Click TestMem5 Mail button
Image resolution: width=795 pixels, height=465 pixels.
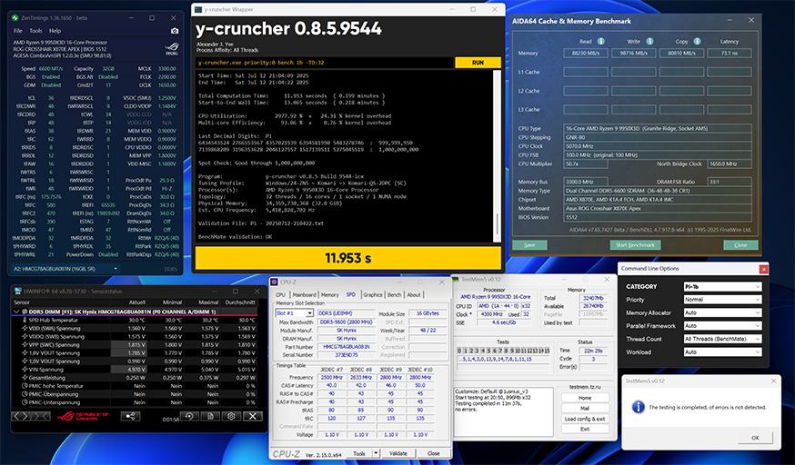tap(585, 408)
